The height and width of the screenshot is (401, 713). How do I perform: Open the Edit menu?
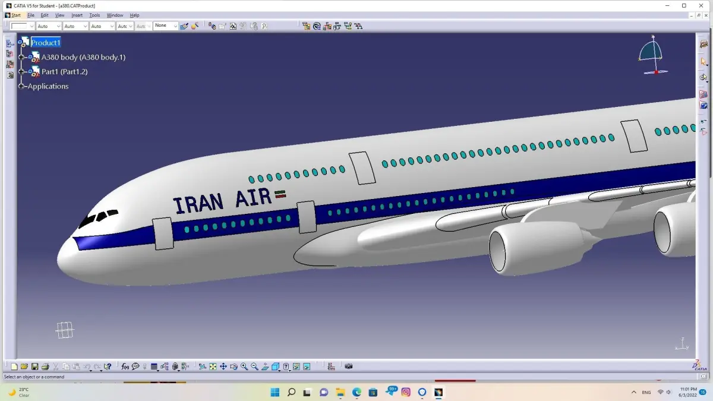coord(45,15)
